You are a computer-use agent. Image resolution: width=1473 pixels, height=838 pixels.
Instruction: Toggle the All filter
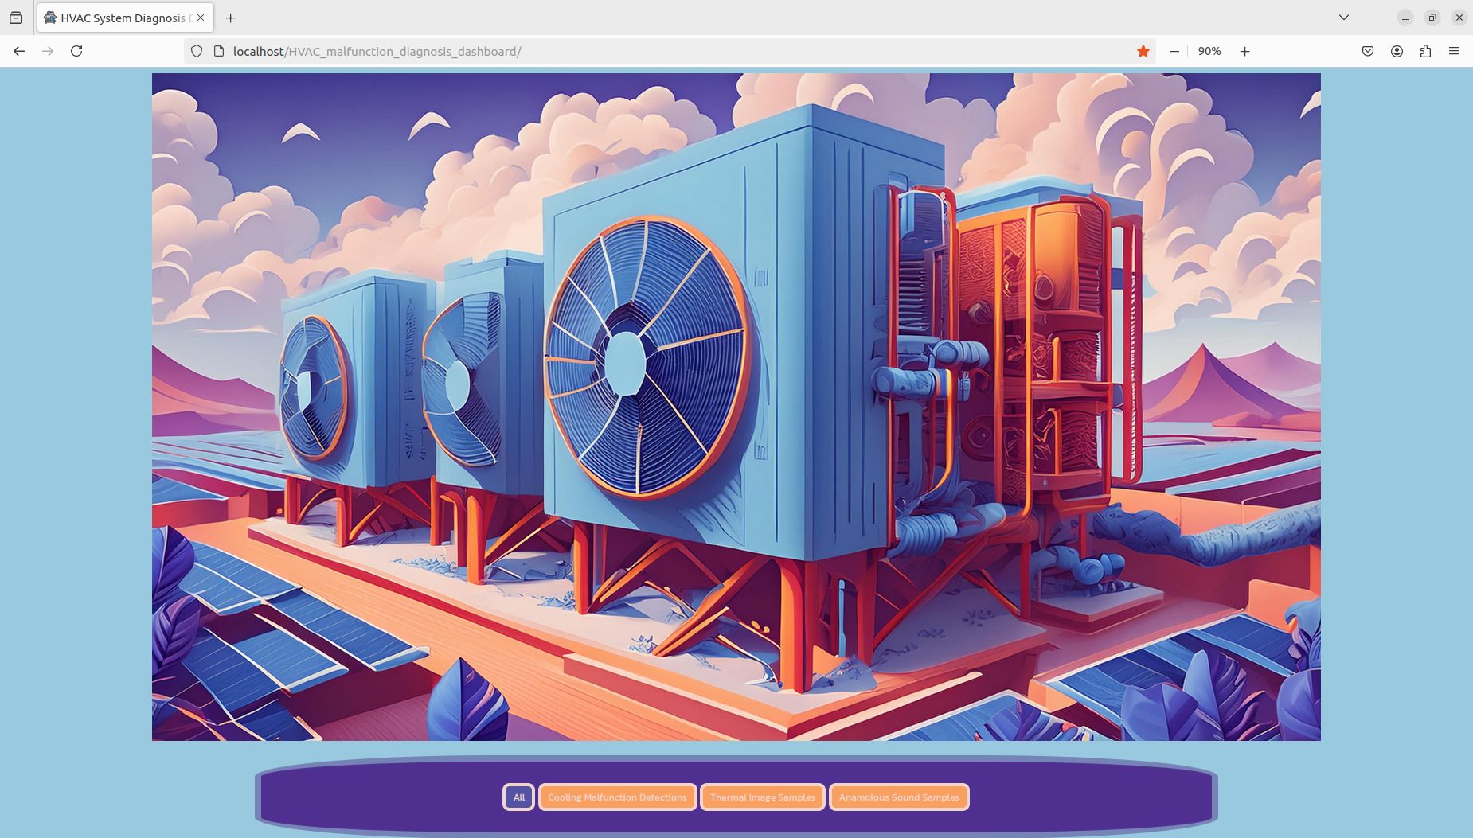(x=518, y=797)
